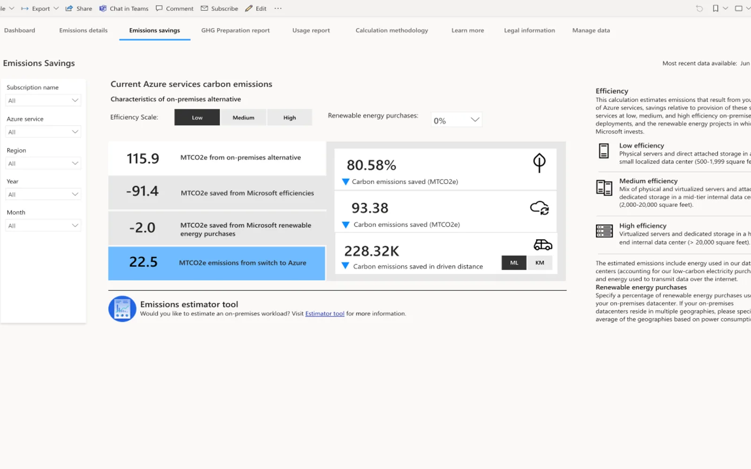Select Low efficiency scale
This screenshot has height=469, width=751.
click(197, 117)
